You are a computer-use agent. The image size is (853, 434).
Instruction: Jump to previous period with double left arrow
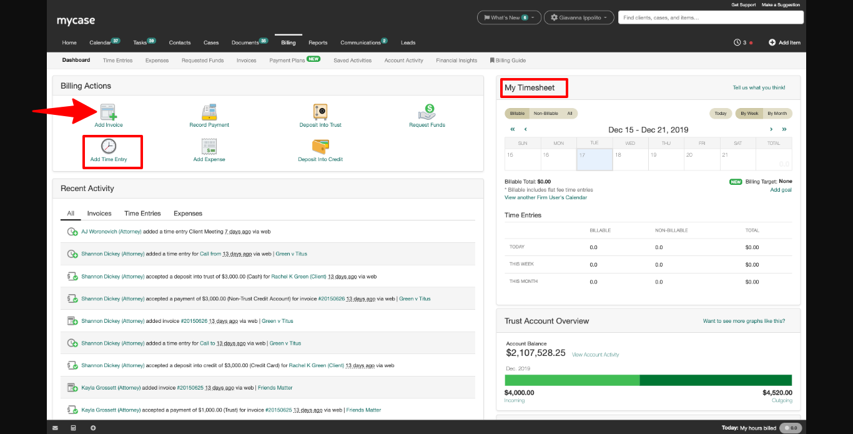(513, 129)
